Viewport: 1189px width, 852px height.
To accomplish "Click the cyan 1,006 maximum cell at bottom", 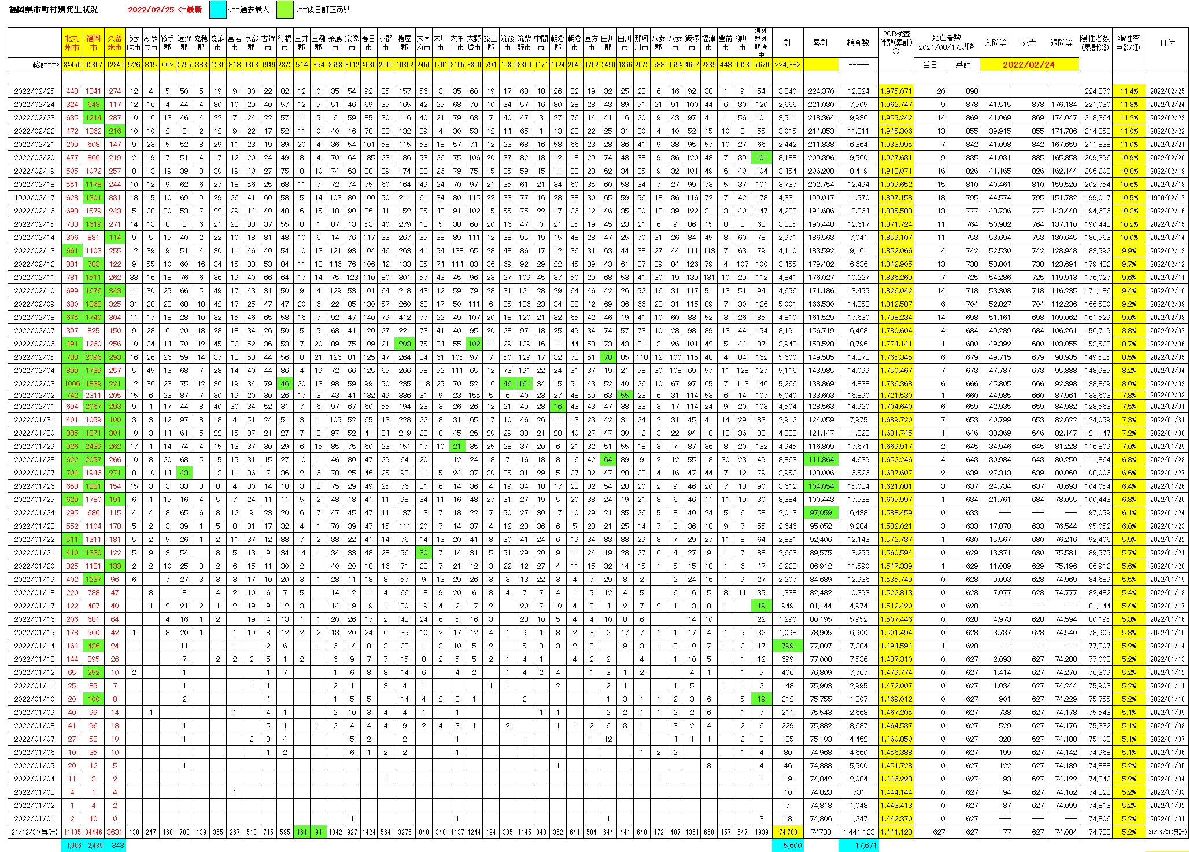I will click(72, 845).
